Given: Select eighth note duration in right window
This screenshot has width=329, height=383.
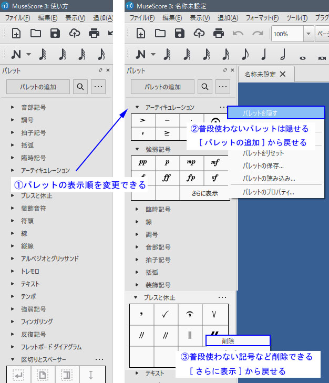Looking at the screenshot, I should (245, 54).
